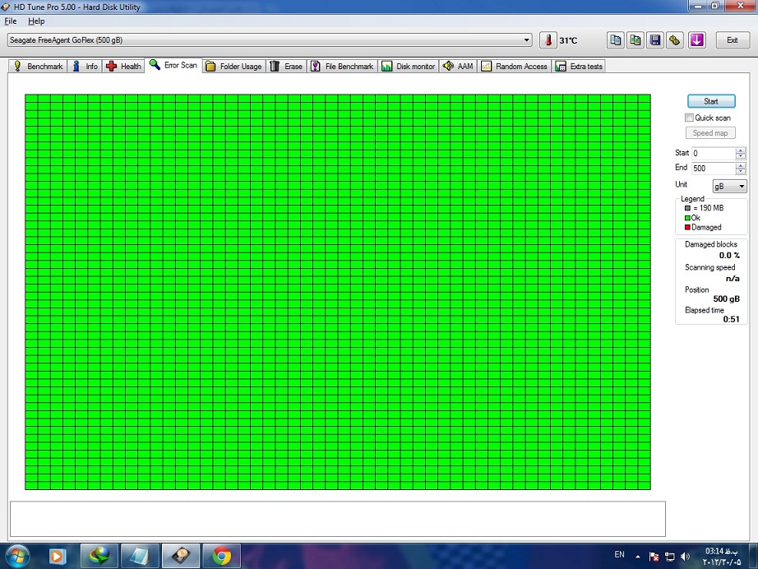This screenshot has width=758, height=569.
Task: Show hidden system tray icons
Action: pyautogui.click(x=638, y=557)
